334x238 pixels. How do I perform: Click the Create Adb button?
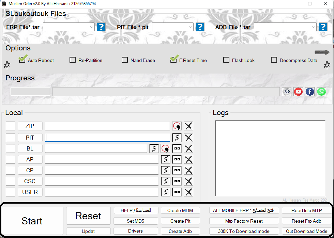pyautogui.click(x=180, y=231)
